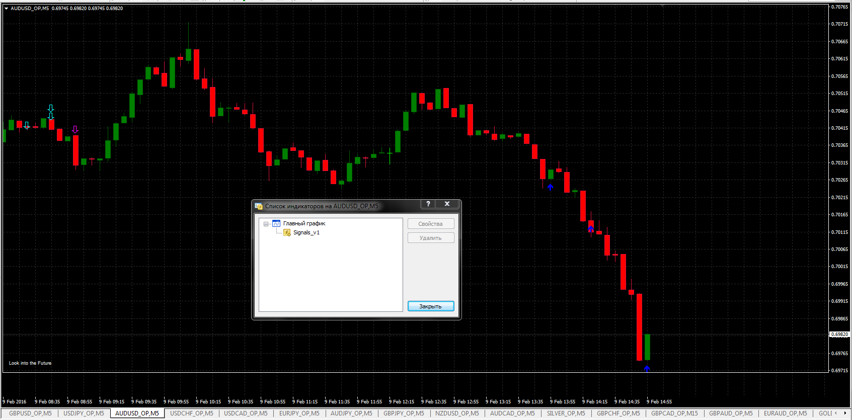
Task: Click the 0.69715 price scale label
Action: click(839, 371)
